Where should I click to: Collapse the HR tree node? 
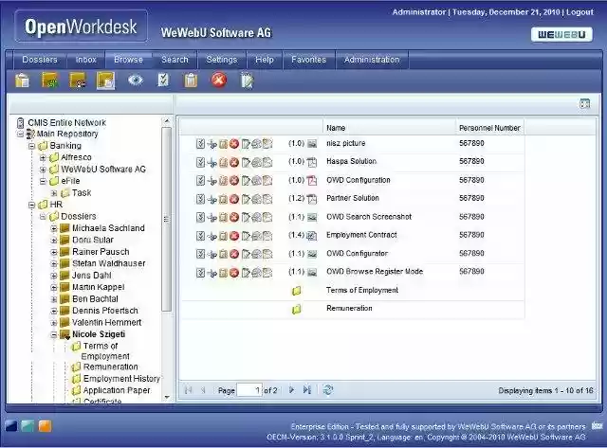coord(31,205)
